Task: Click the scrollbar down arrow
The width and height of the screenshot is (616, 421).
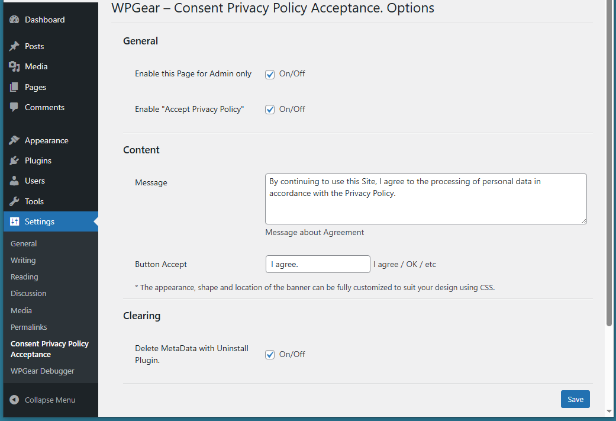Action: tap(609, 411)
